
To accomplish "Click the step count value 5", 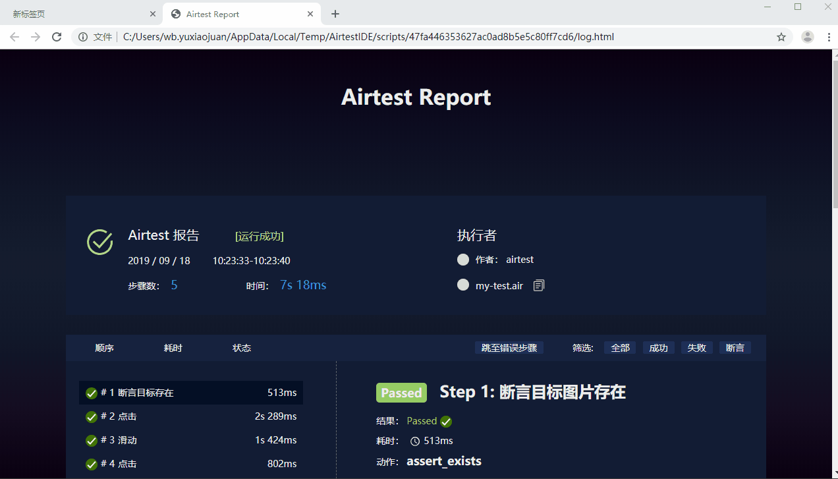I will (174, 285).
